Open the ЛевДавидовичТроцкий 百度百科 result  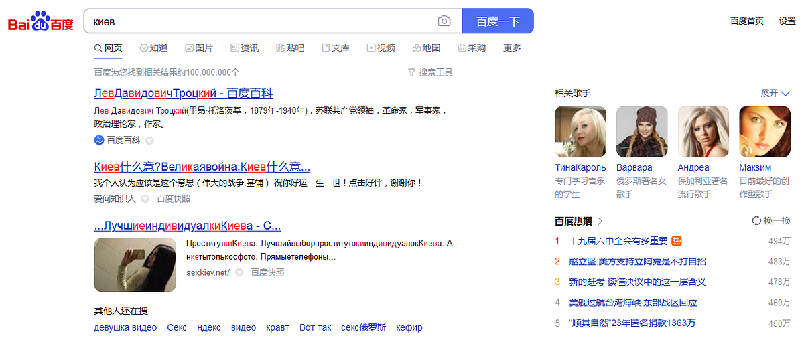184,93
